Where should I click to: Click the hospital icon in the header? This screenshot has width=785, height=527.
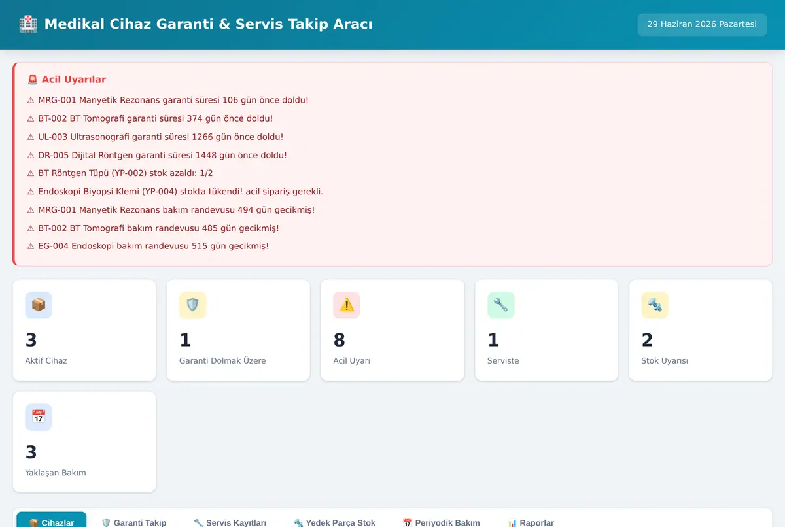(28, 24)
